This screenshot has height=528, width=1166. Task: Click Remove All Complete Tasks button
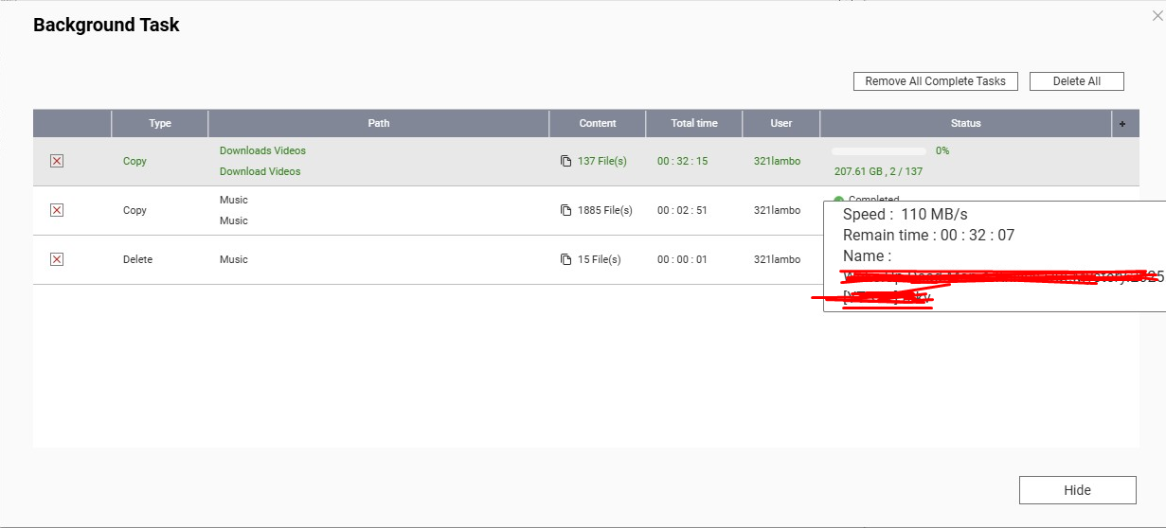936,81
